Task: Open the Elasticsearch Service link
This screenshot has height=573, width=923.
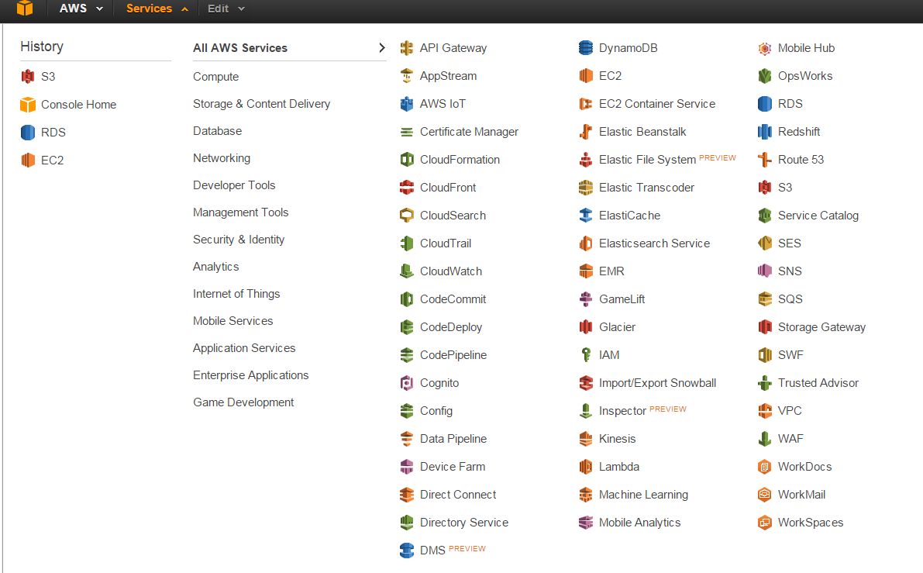Action: 654,243
